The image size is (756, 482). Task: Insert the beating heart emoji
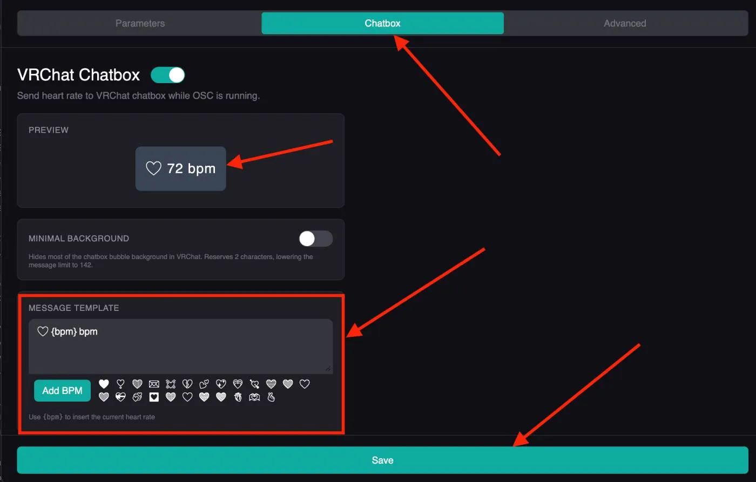click(171, 384)
